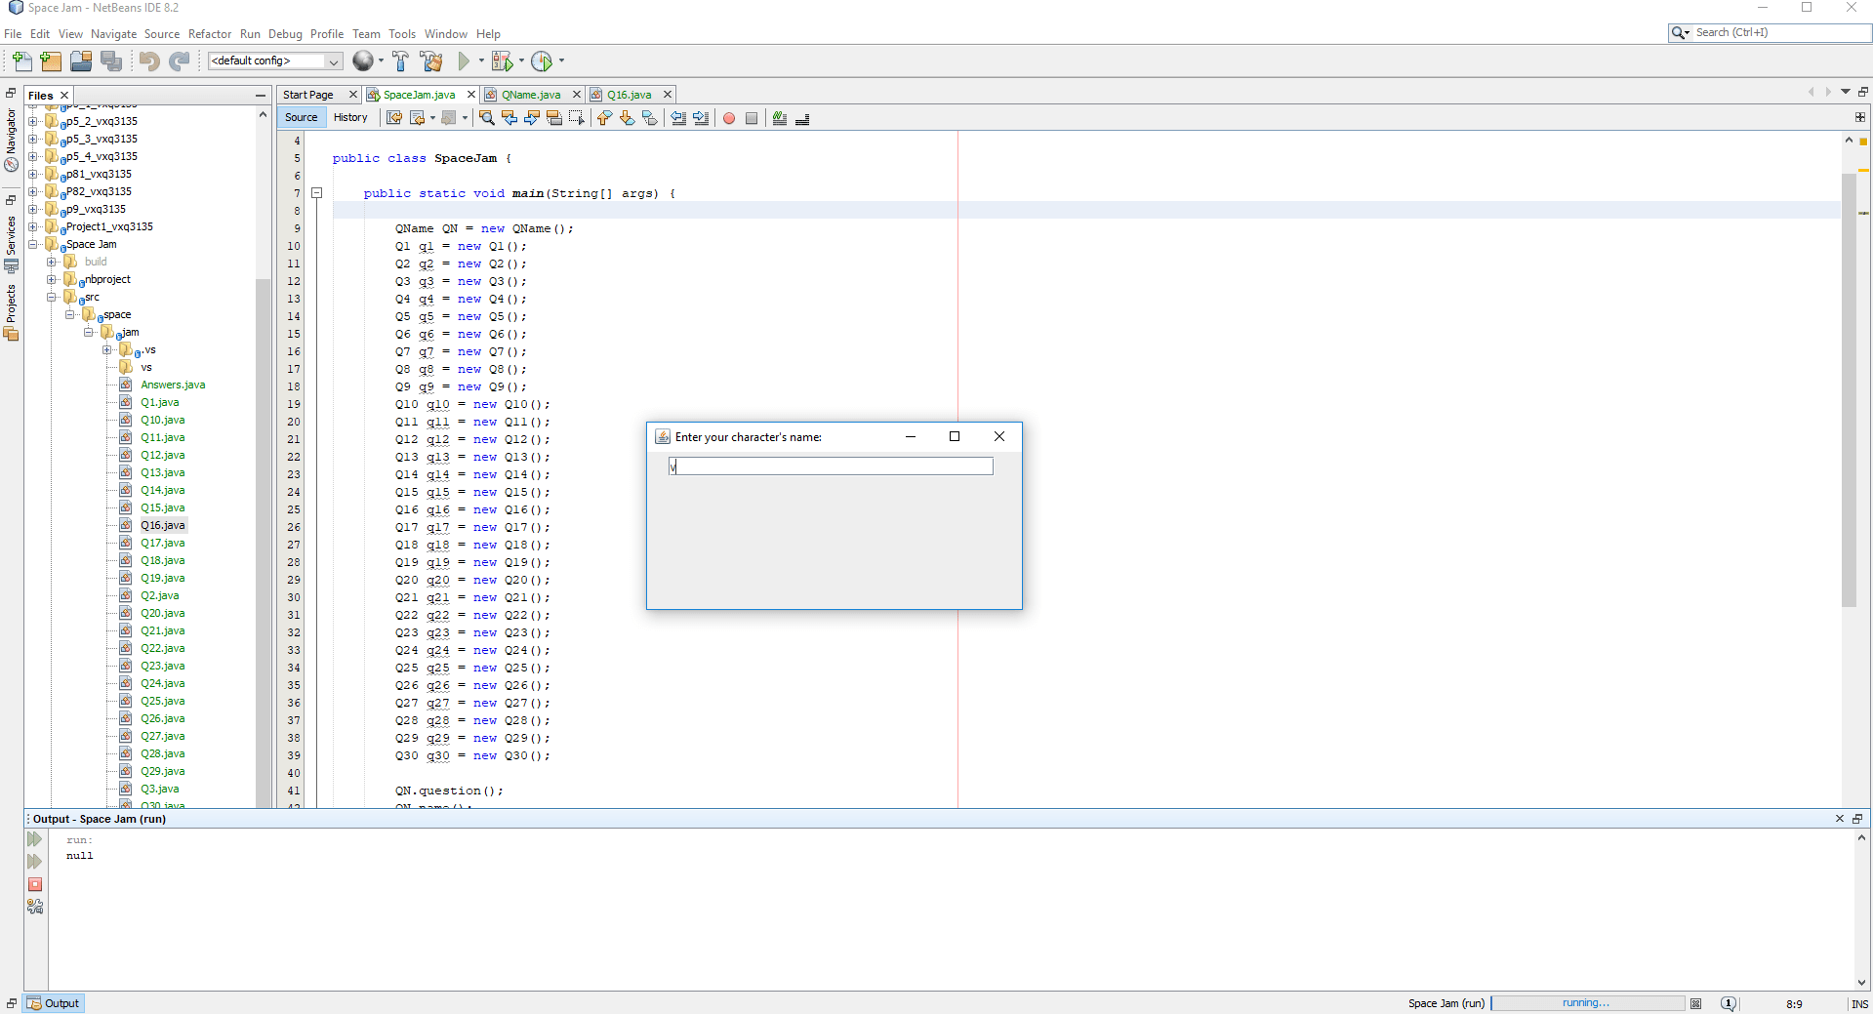Switch to the QName.java tab
Image resolution: width=1873 pixels, height=1014 pixels.
tap(531, 95)
